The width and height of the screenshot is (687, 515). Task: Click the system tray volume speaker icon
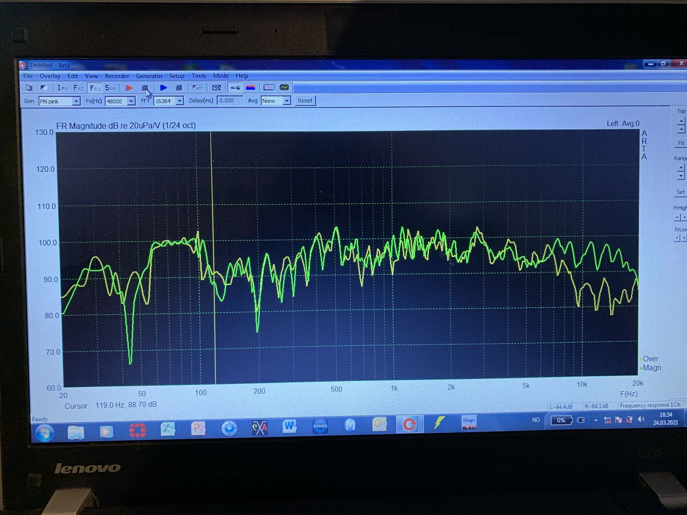tap(641, 420)
